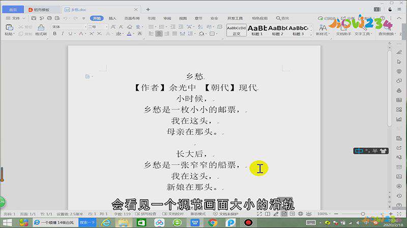Toggle Italic formatting
407x228 pixels.
click(63, 33)
